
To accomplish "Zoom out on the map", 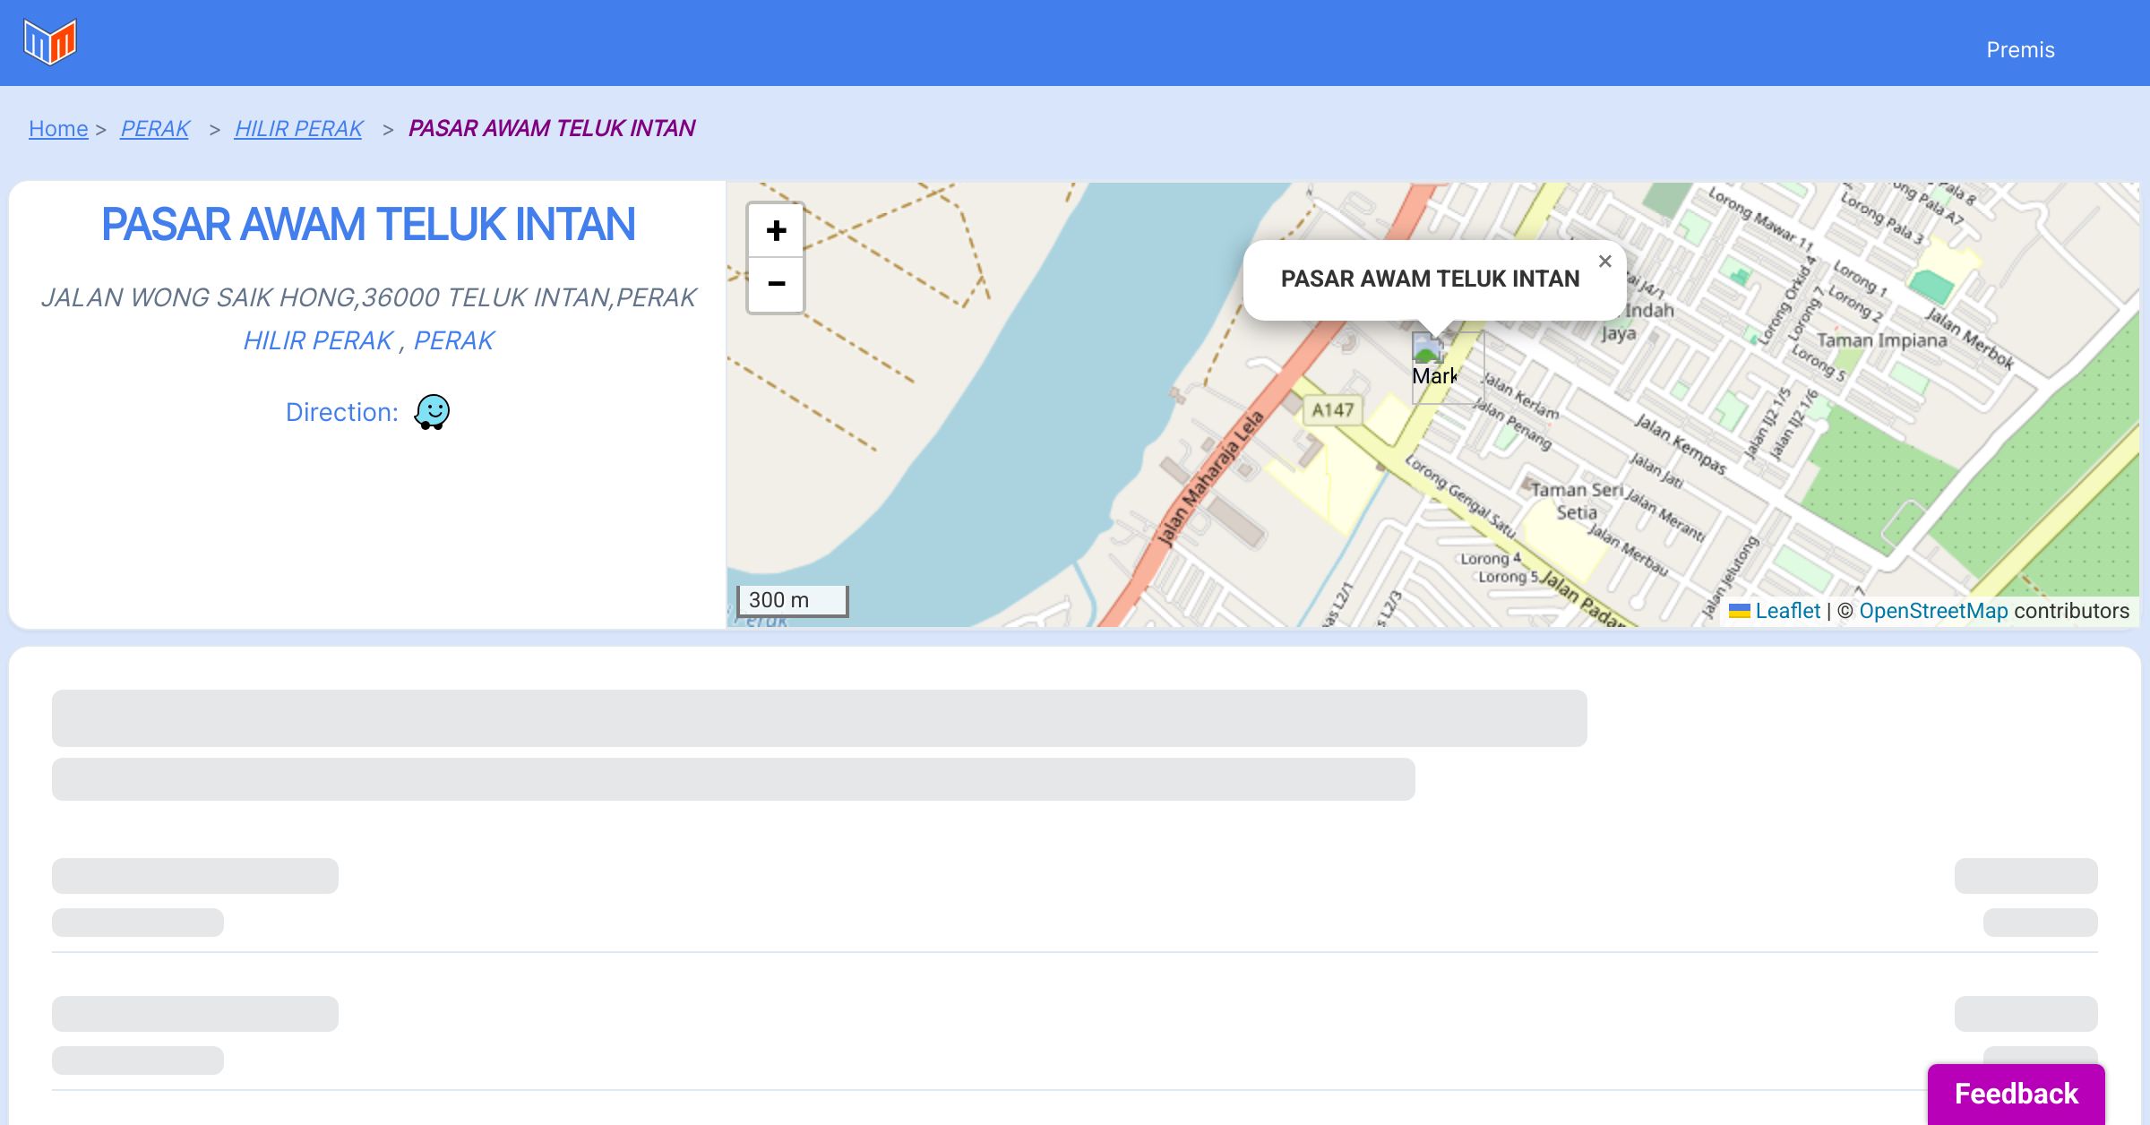I will click(776, 285).
